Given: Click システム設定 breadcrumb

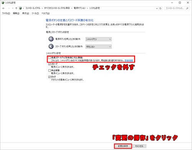Looking at the screenshot, I should [94, 8].
